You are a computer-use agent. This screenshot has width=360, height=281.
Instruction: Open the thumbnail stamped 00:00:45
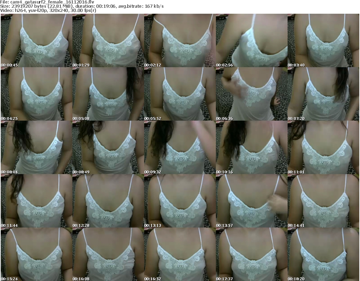click(37, 40)
